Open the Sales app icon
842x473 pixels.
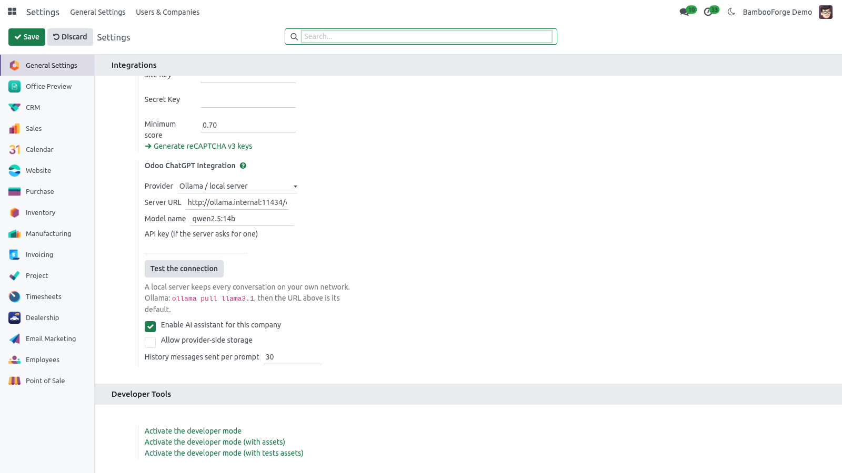click(x=15, y=128)
